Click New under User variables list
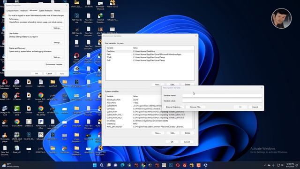This screenshot has height=169, width=300. click(x=157, y=84)
